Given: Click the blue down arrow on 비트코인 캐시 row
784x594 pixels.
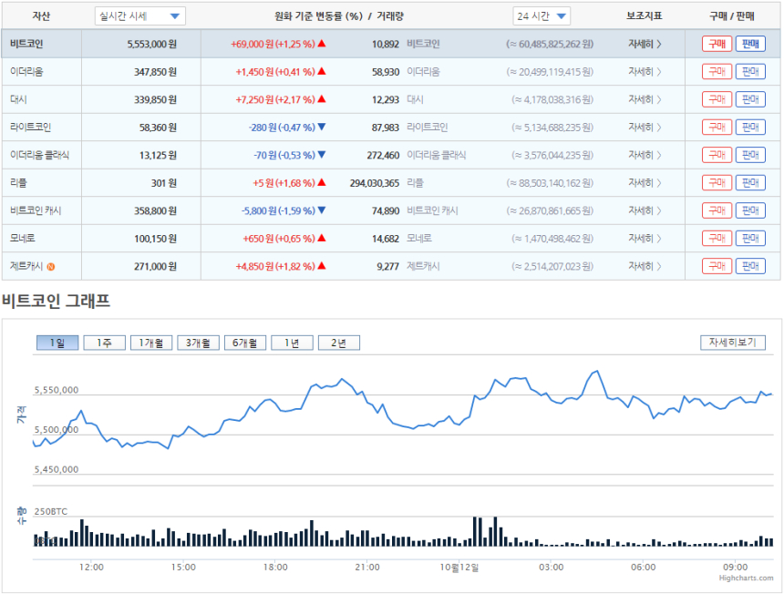Looking at the screenshot, I should point(322,210).
